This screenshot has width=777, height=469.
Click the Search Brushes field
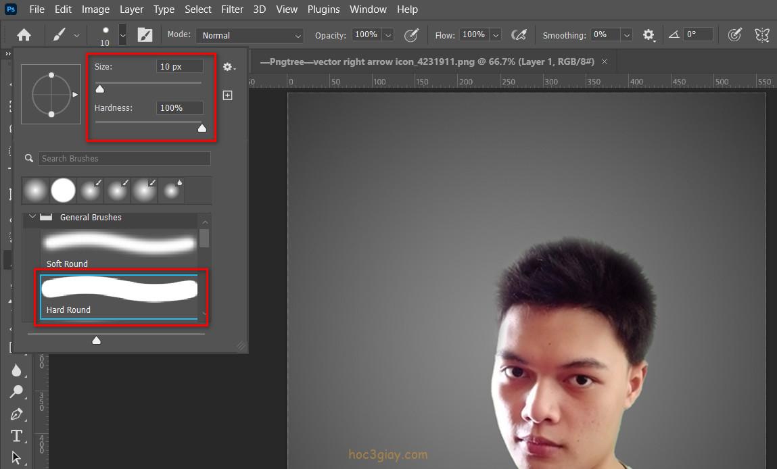(x=124, y=158)
